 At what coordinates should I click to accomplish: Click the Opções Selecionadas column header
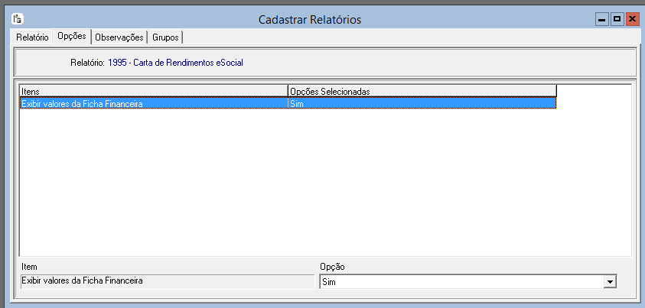(421, 91)
